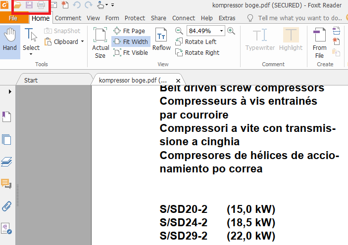
Task: Toggle Fit Width view
Action: [x=131, y=41]
